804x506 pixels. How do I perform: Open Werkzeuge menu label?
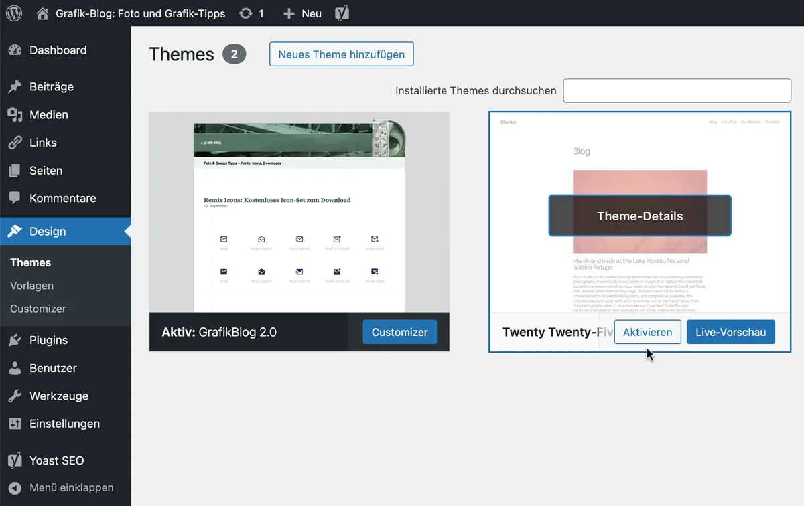59,396
